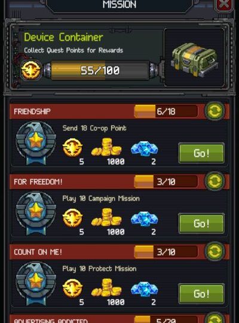Select the Count On Me! medal badge
Viewport: 239px width, 323px height.
pos(36,284)
